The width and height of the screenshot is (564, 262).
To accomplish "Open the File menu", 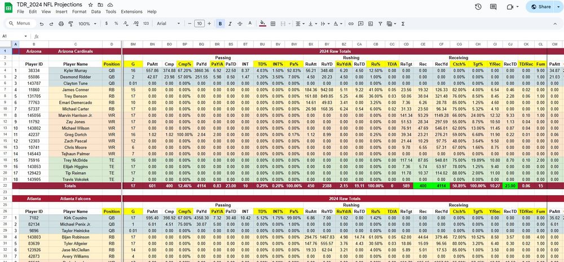I will point(20,11).
